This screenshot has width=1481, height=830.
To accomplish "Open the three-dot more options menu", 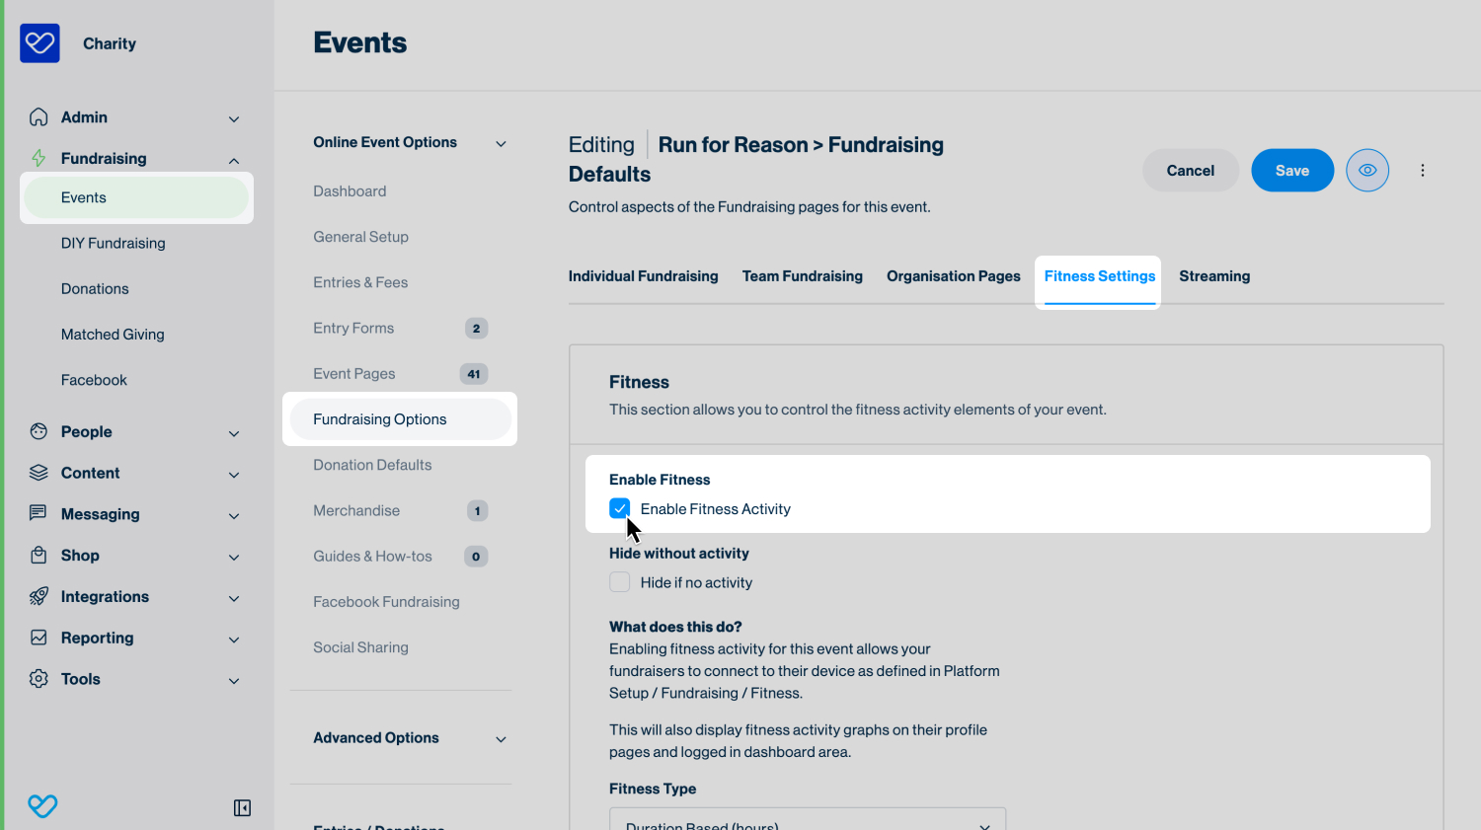I will (1423, 171).
